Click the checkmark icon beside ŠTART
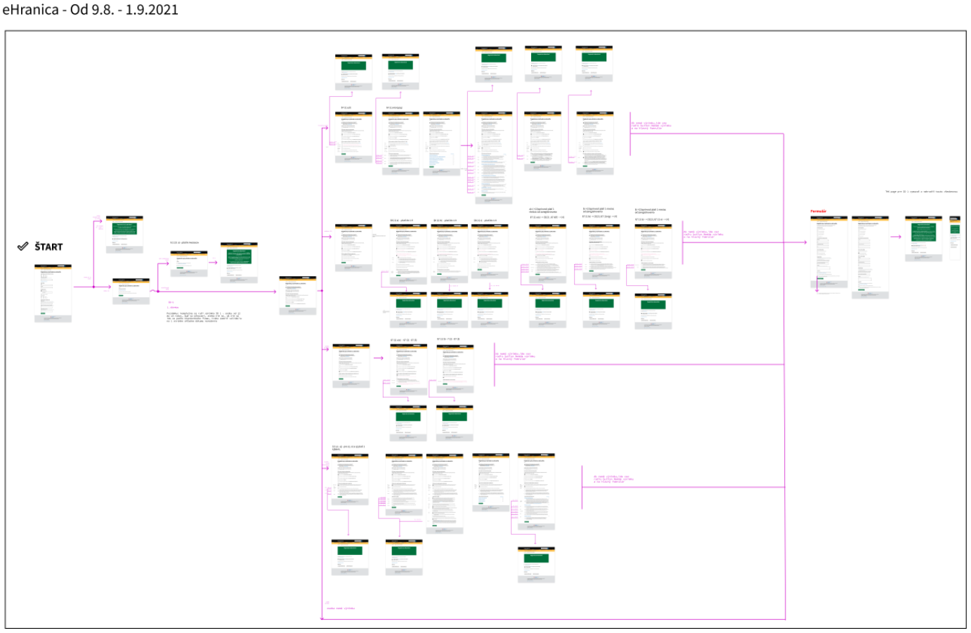 [x=23, y=247]
